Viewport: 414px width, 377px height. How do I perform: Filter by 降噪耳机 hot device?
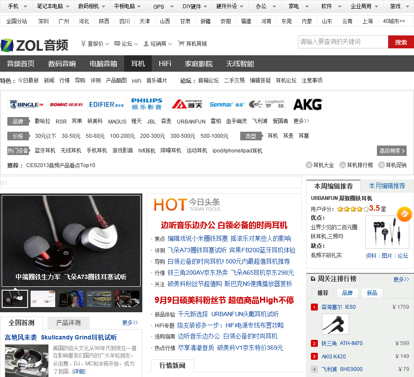click(171, 151)
